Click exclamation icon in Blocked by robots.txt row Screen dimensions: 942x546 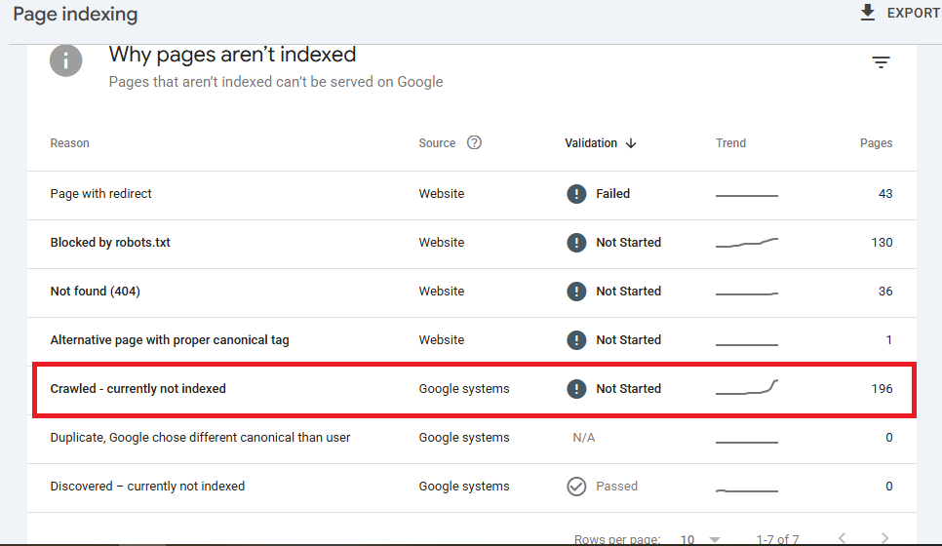[576, 242]
